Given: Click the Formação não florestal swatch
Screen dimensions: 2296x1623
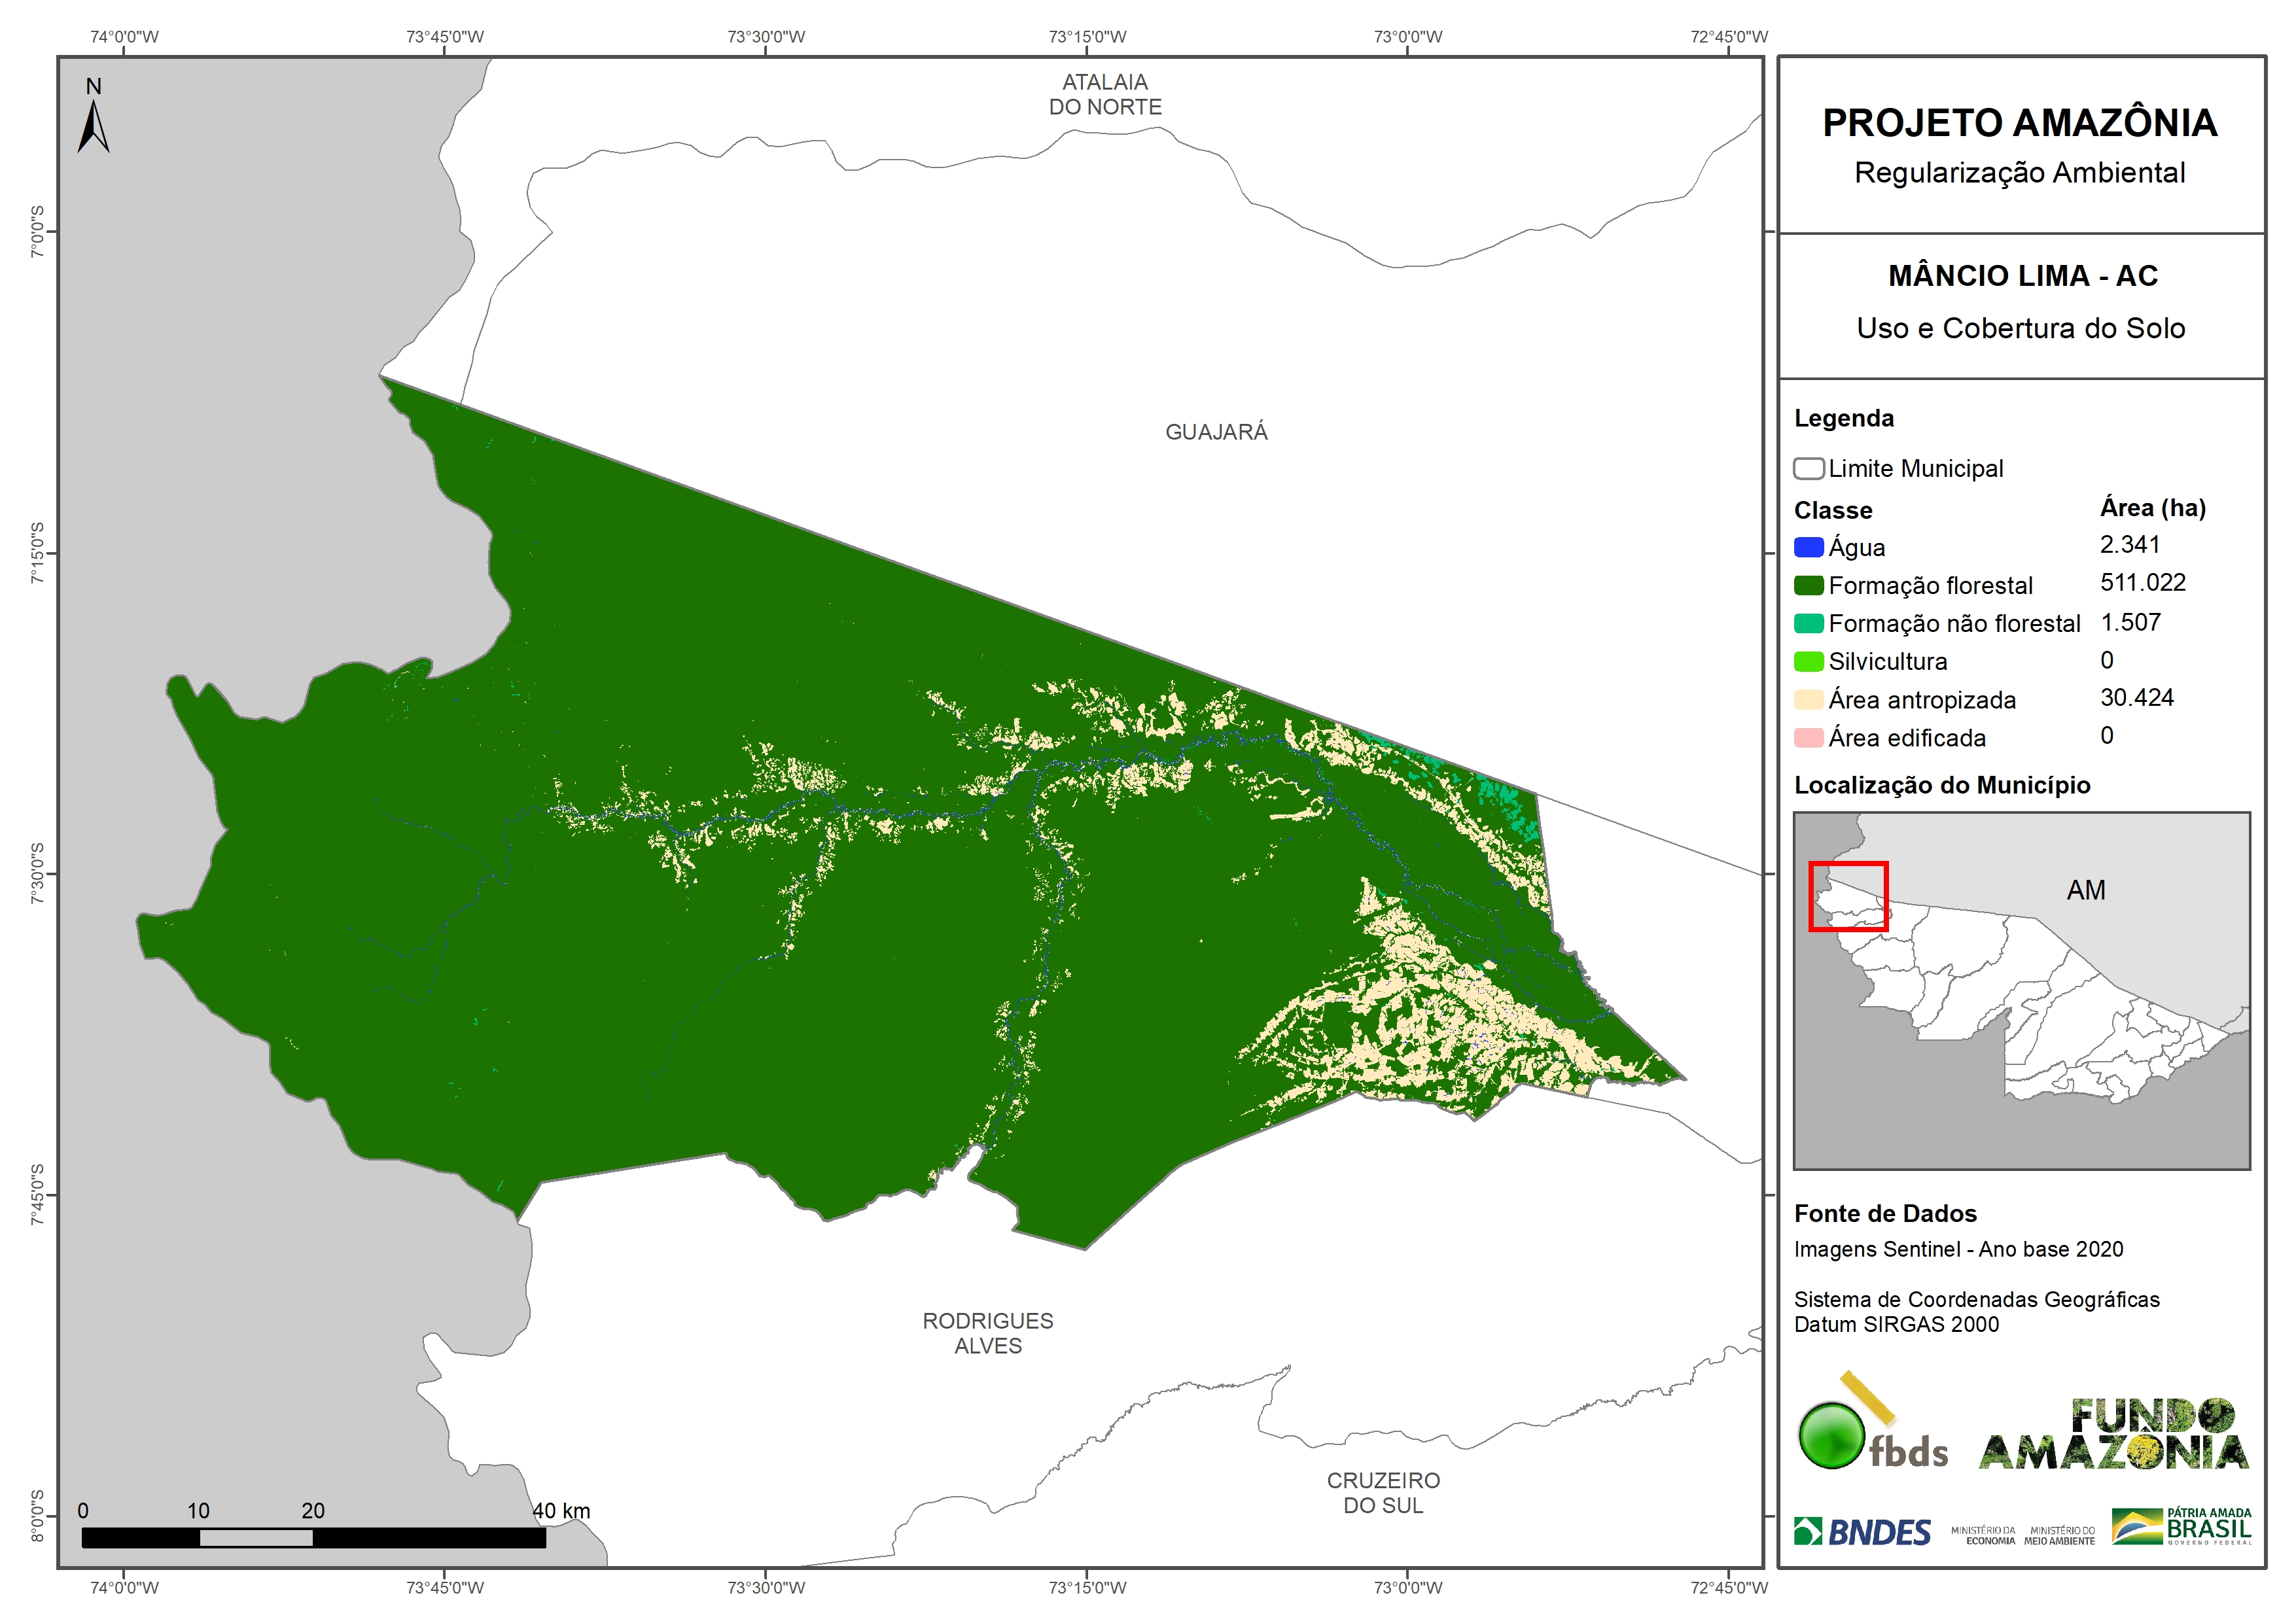Looking at the screenshot, I should (1808, 623).
